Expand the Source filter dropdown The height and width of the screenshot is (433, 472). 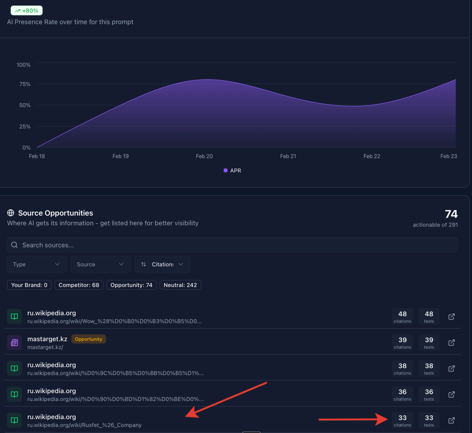point(100,264)
